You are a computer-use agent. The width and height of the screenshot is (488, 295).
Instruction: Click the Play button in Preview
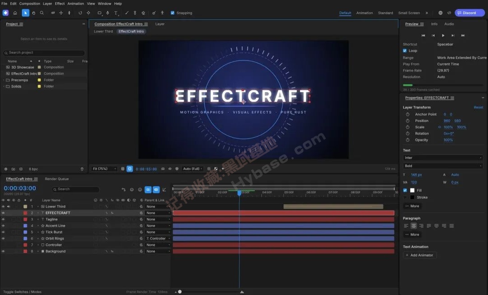coord(443,35)
